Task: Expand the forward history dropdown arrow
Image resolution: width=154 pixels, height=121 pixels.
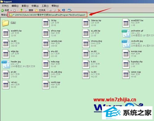Action: point(18,10)
